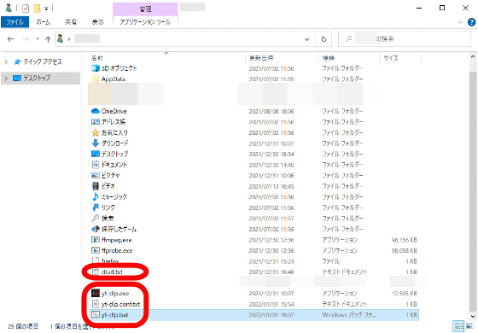Viewport: 478px width, 333px height.
Task: Sort by 更新日時 column header
Action: [261, 58]
